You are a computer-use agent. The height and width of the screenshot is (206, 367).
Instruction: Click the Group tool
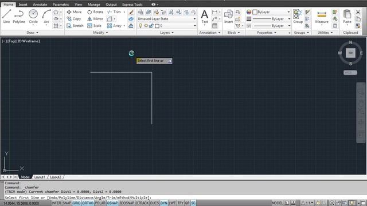(298, 16)
